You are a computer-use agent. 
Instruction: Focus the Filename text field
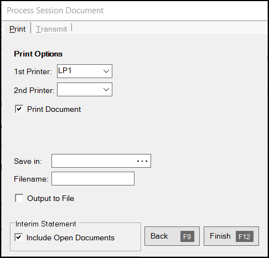coord(93,179)
